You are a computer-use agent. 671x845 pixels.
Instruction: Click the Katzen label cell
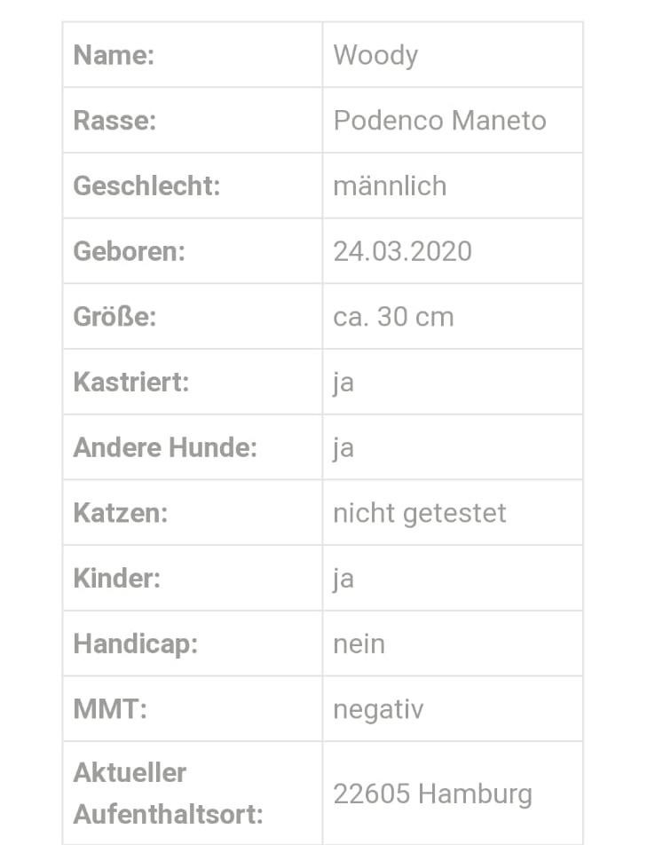pos(193,512)
